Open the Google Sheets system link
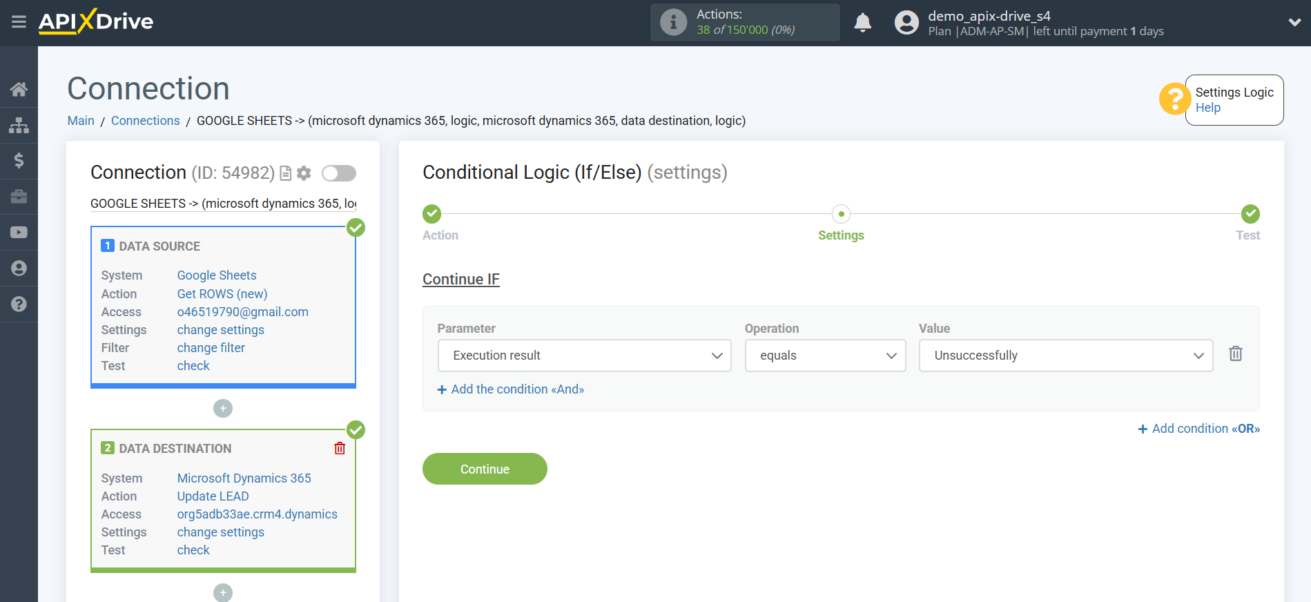The width and height of the screenshot is (1311, 602). [217, 275]
